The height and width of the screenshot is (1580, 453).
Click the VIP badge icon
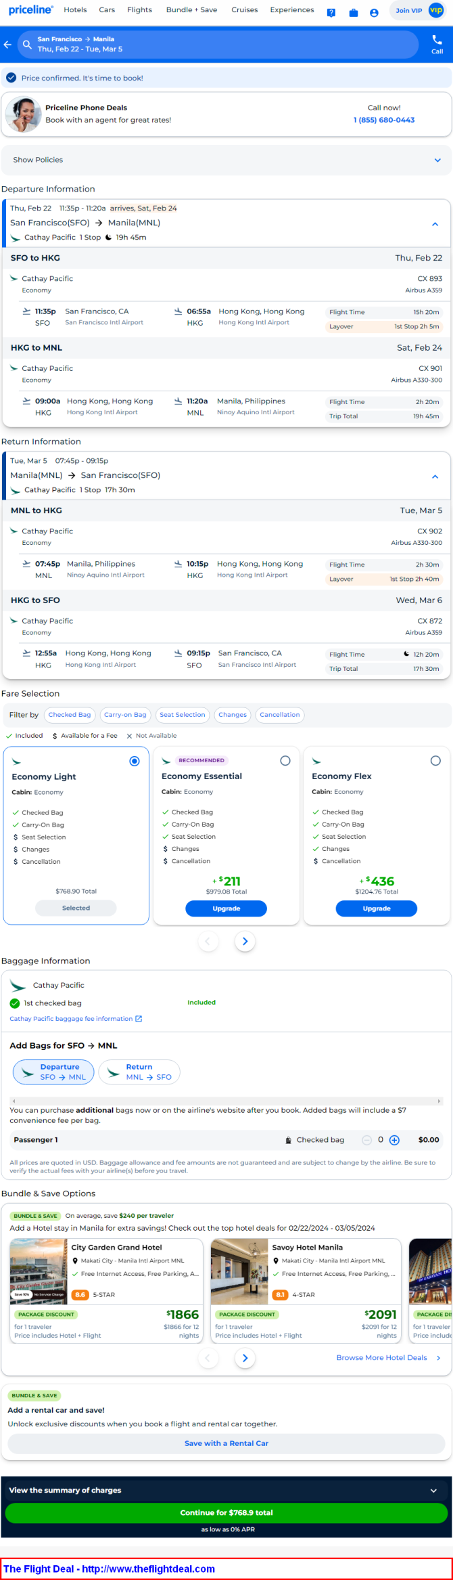tap(436, 10)
